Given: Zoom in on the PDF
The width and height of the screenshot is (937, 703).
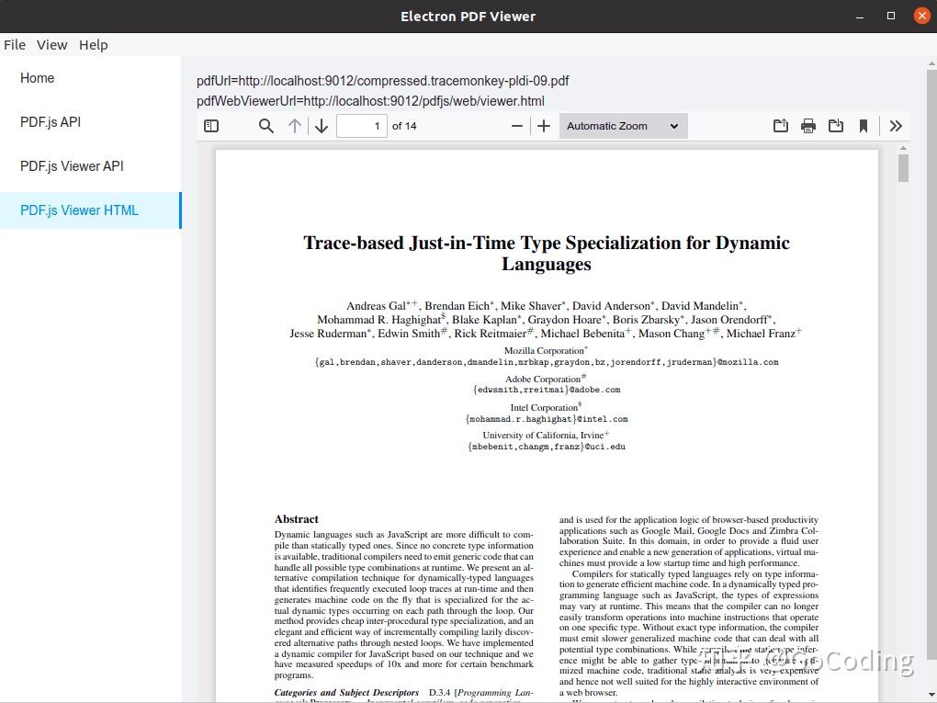Looking at the screenshot, I should point(543,126).
